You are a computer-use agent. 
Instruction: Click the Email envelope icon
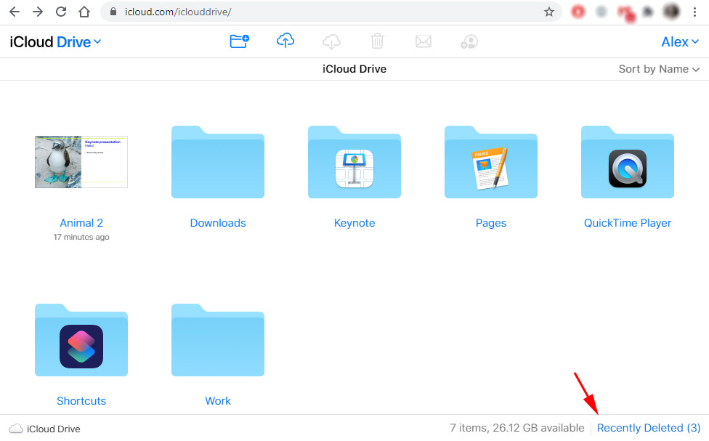[x=424, y=41]
